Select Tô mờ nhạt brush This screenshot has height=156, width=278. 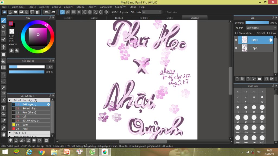(31, 108)
